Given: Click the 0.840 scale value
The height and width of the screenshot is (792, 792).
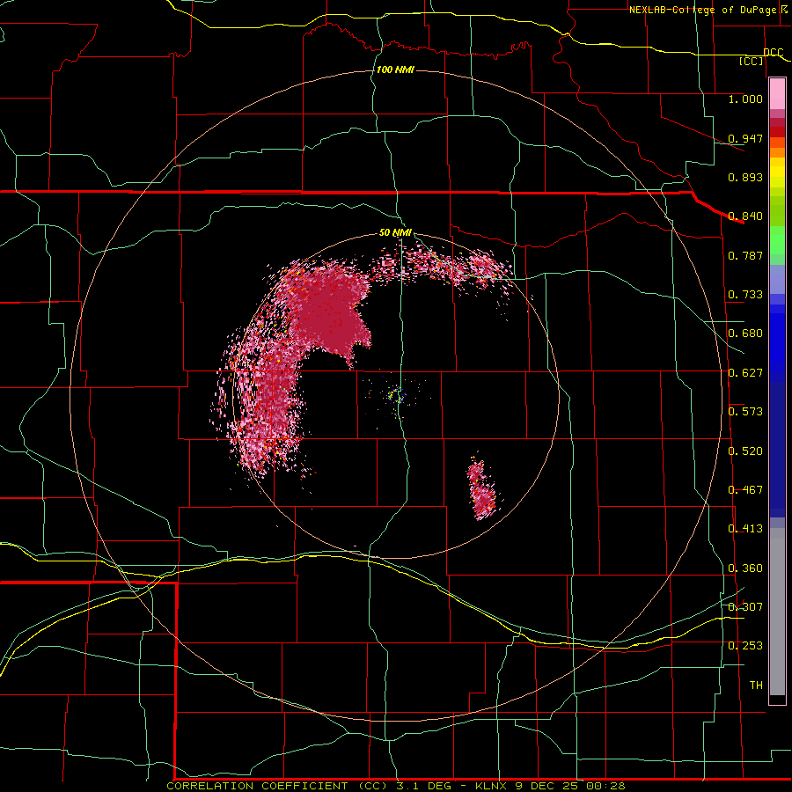Looking at the screenshot, I should pos(745,216).
